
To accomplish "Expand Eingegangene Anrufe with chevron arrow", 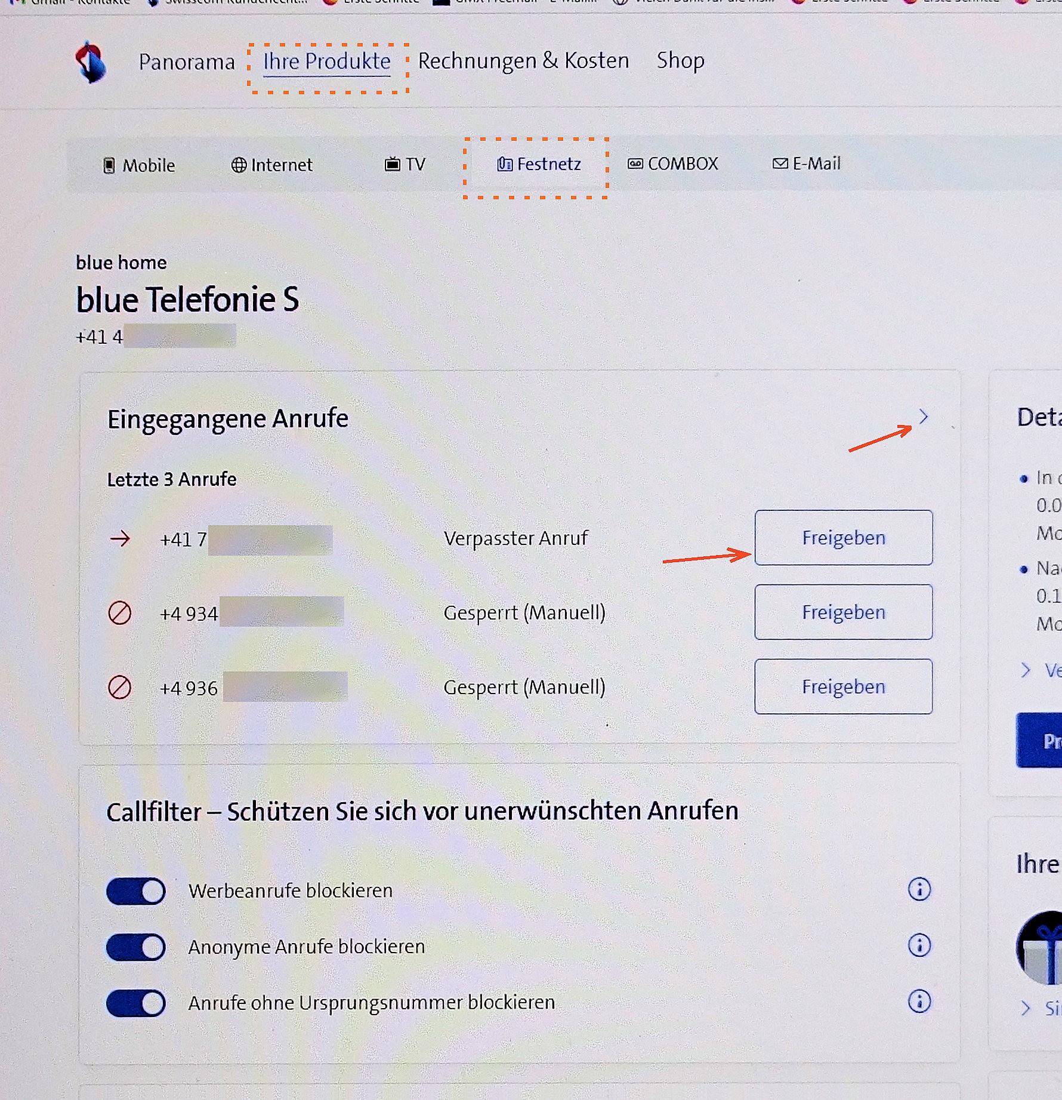I will click(x=923, y=417).
